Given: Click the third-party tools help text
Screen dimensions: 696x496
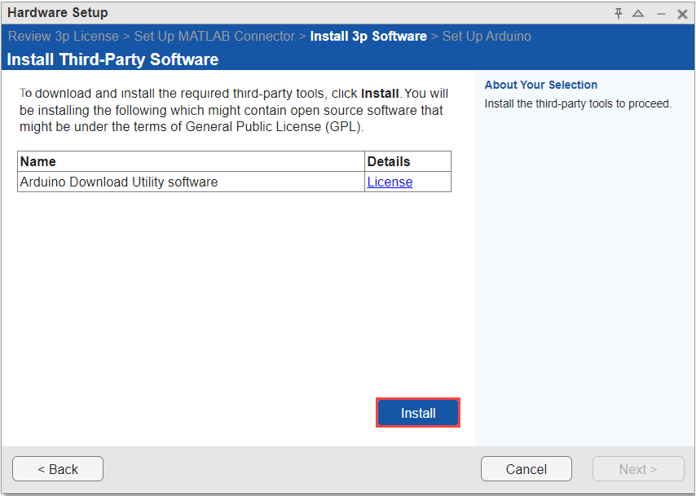Looking at the screenshot, I should point(577,103).
